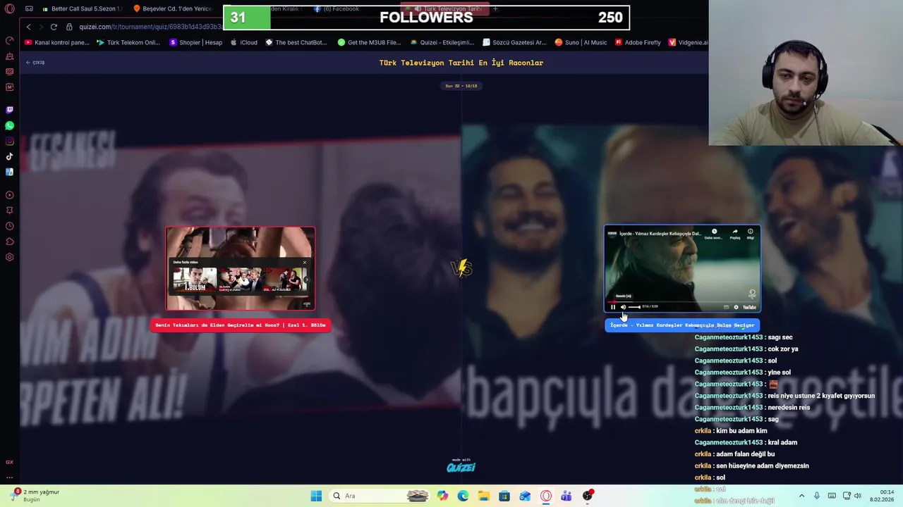
Task: Open Vidgenie.ai bookmark
Action: coord(689,42)
